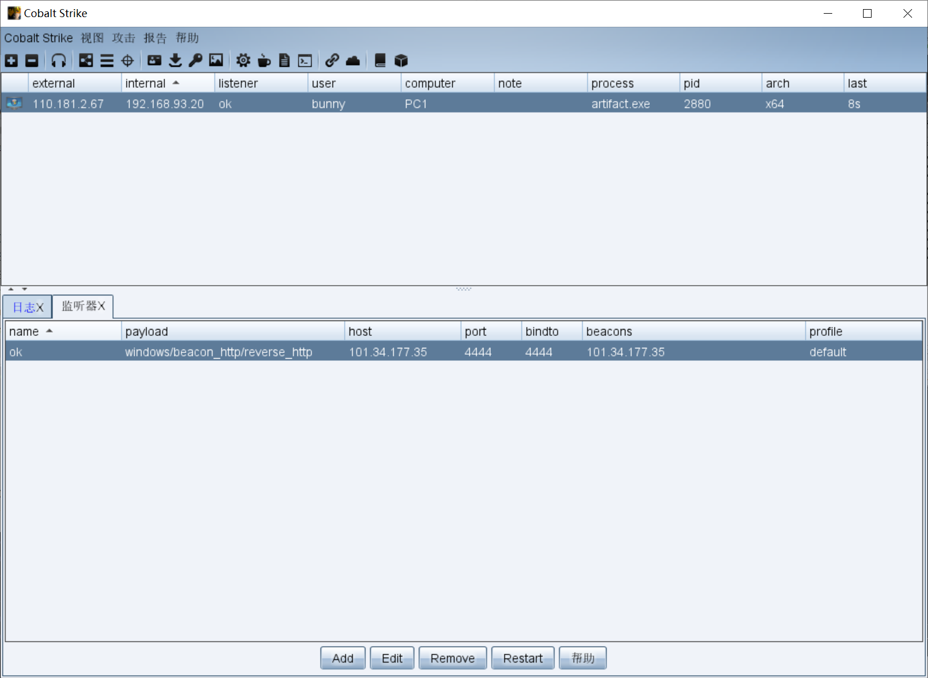Open keystrokes key icon
The image size is (928, 678).
196,60
